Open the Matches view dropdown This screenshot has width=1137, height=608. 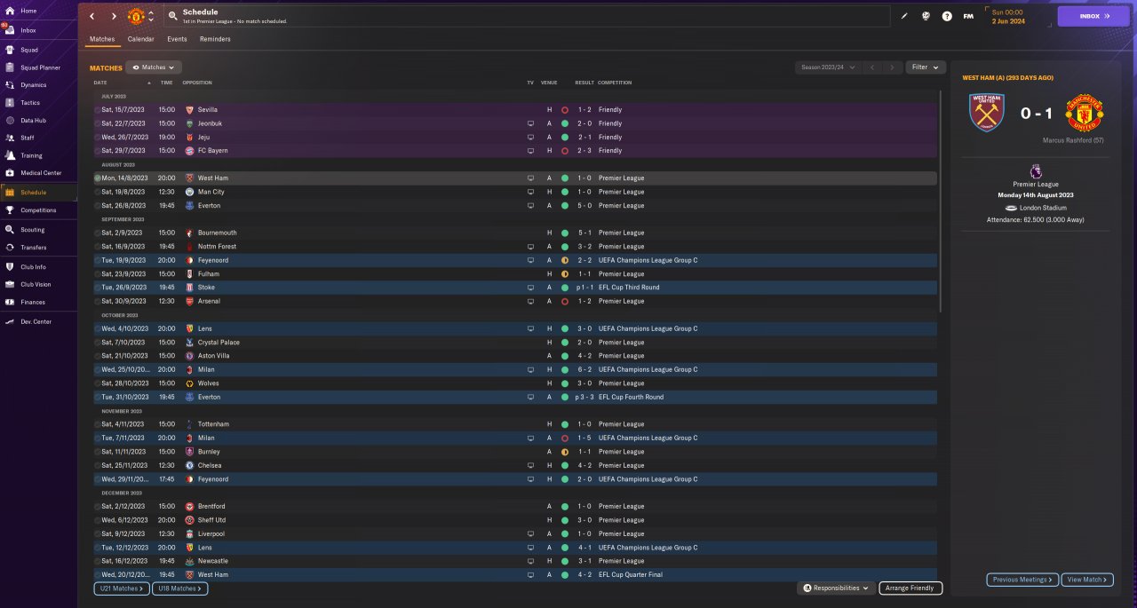point(154,67)
